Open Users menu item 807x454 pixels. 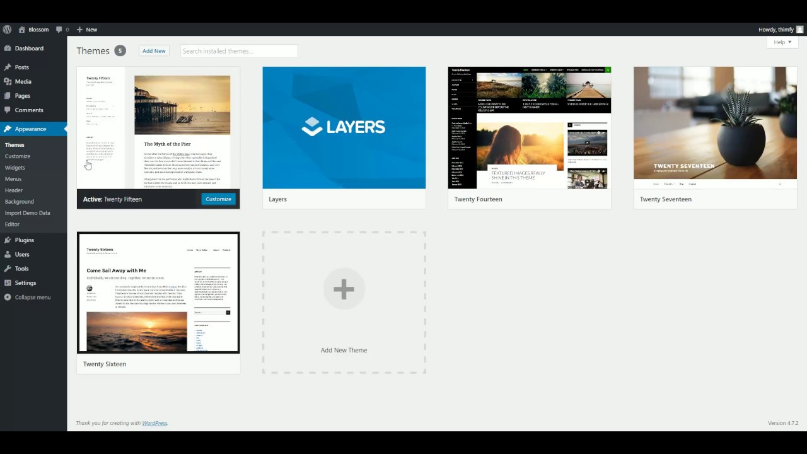[33, 255]
